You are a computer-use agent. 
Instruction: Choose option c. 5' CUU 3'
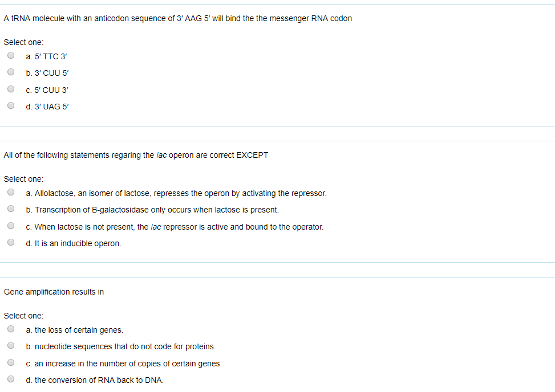click(10, 88)
